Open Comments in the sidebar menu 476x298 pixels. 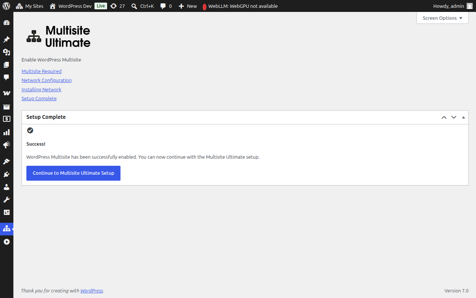coord(6,77)
